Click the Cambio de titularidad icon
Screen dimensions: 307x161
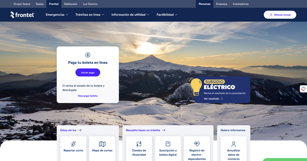click(x=139, y=144)
